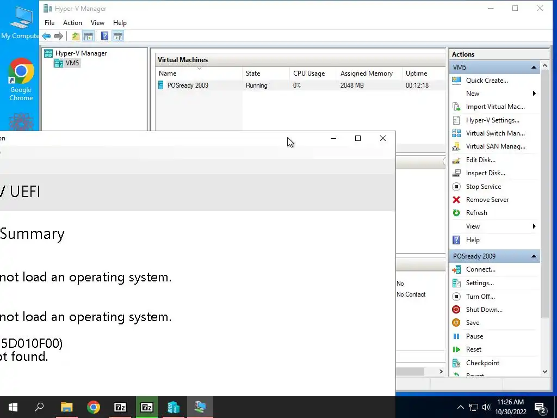Open the File menu

(49, 23)
